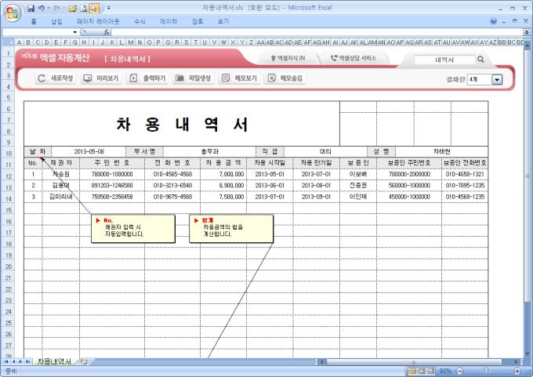Open the 엑셀지식 IN link
The image size is (533, 377).
[x=288, y=59]
